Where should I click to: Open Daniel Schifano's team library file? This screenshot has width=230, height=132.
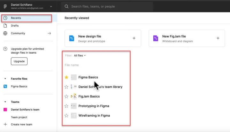pos(100,87)
